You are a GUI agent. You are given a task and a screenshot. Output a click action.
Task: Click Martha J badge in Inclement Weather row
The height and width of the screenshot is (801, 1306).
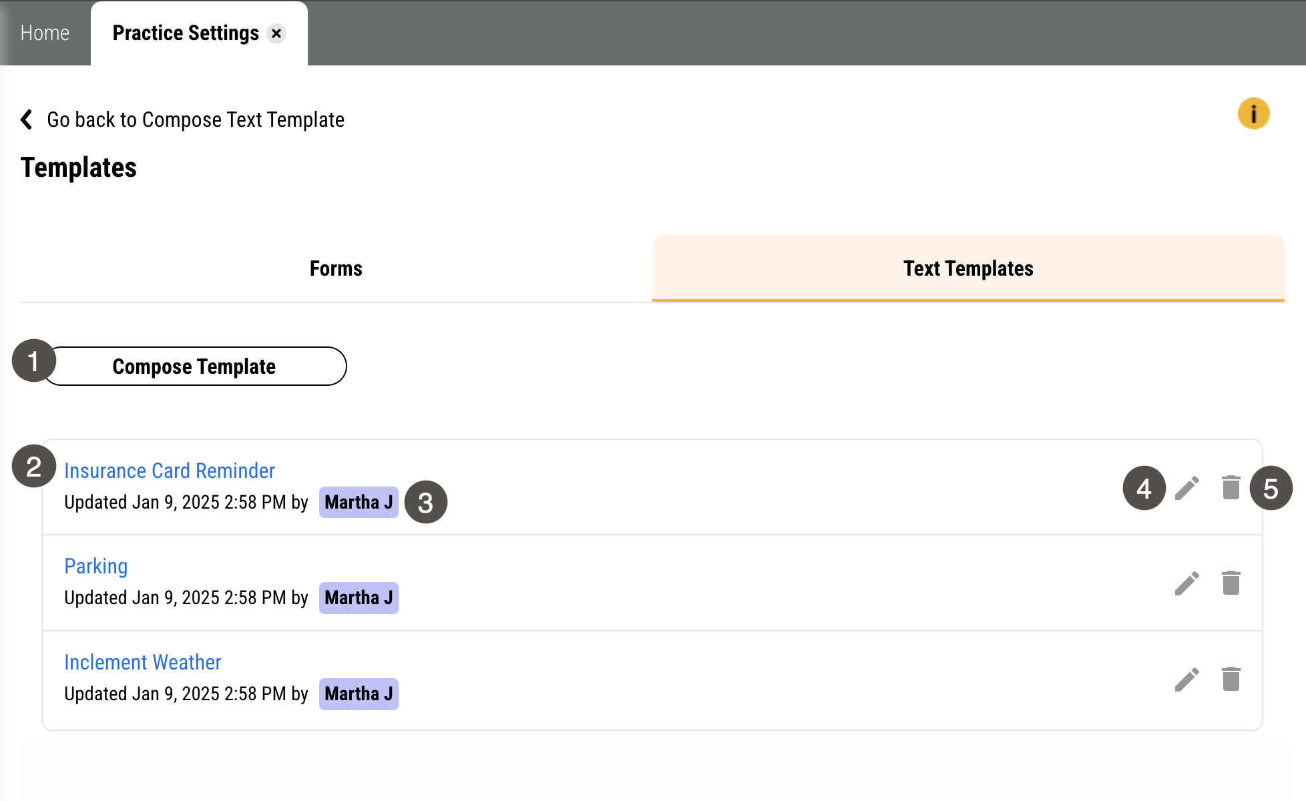coord(359,694)
